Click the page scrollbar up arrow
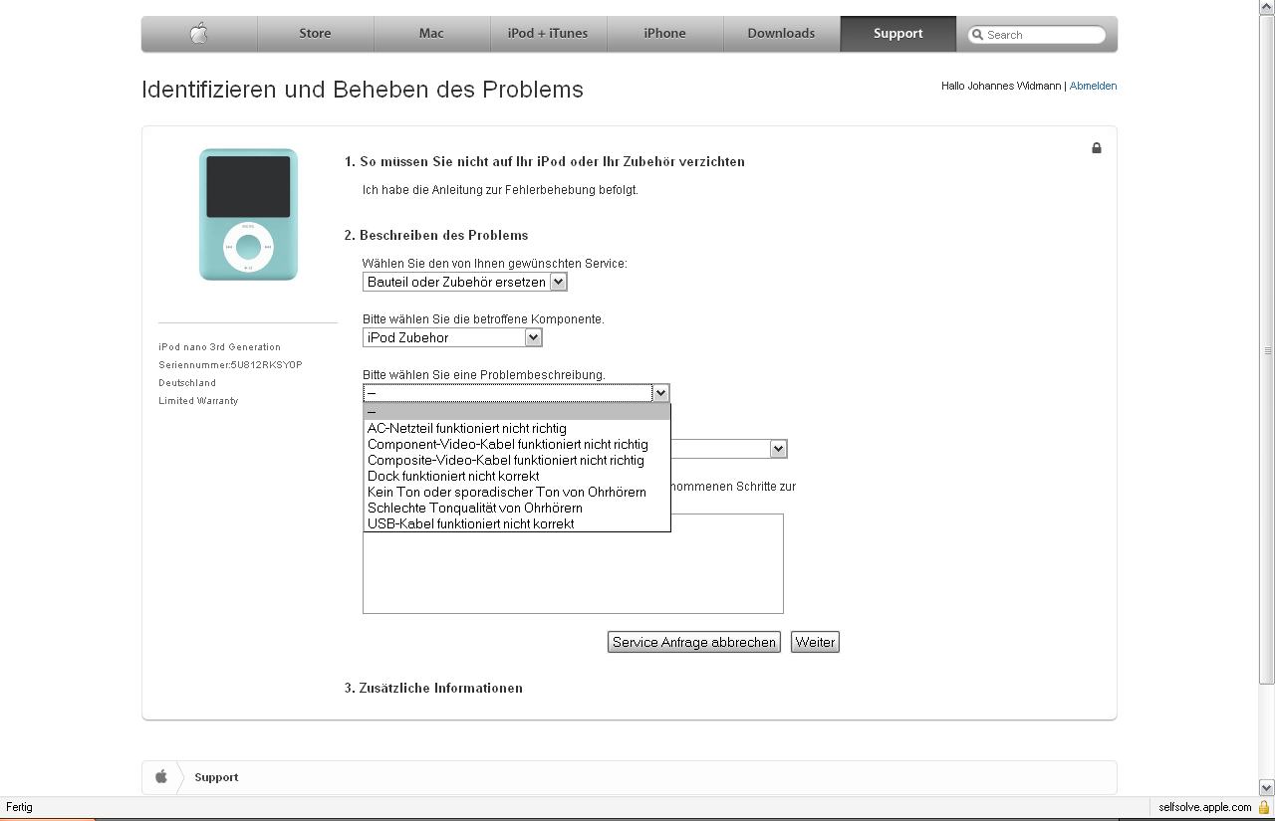 click(x=1267, y=8)
